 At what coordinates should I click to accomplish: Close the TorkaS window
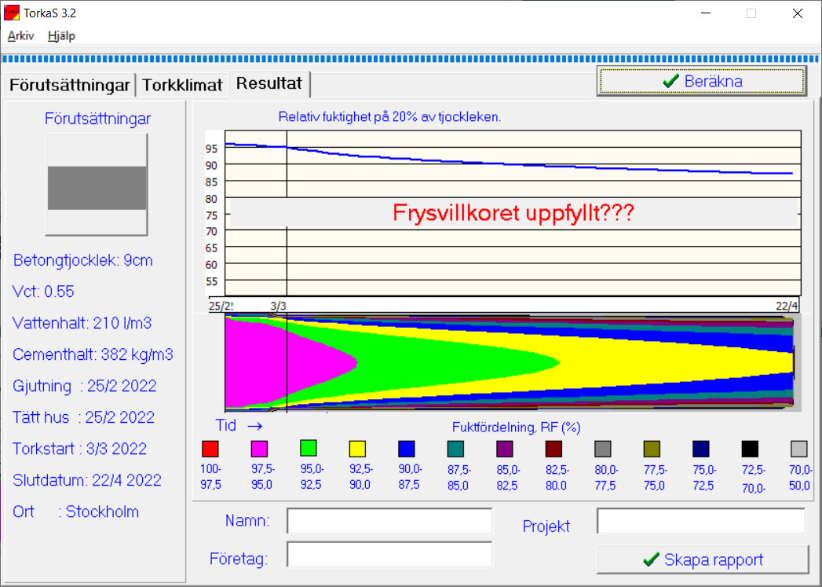798,13
